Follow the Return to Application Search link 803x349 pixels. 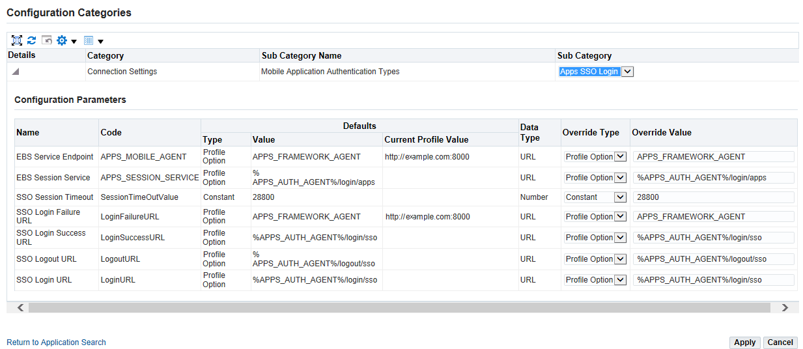click(56, 342)
